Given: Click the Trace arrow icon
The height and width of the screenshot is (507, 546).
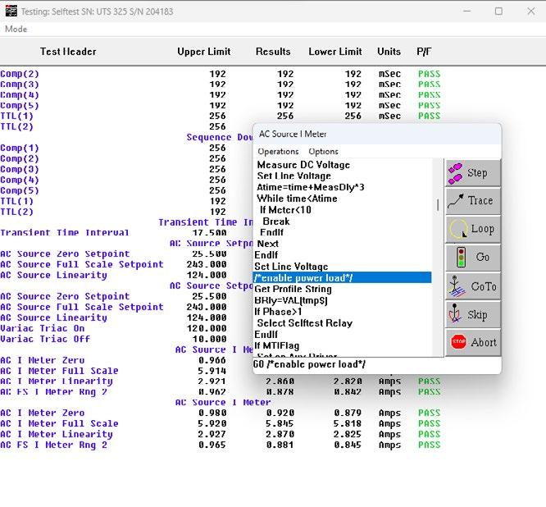Looking at the screenshot, I should [456, 201].
